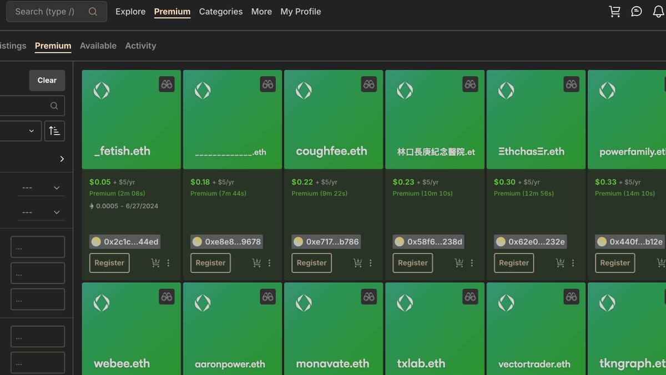The image size is (666, 375).
Task: Add underscores .eth name to cart
Action: 256,263
